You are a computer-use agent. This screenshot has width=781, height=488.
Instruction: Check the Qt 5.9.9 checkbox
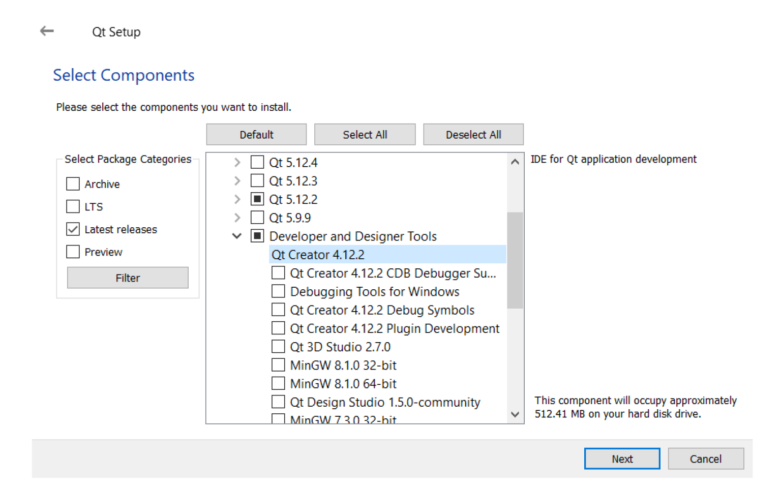tap(257, 218)
